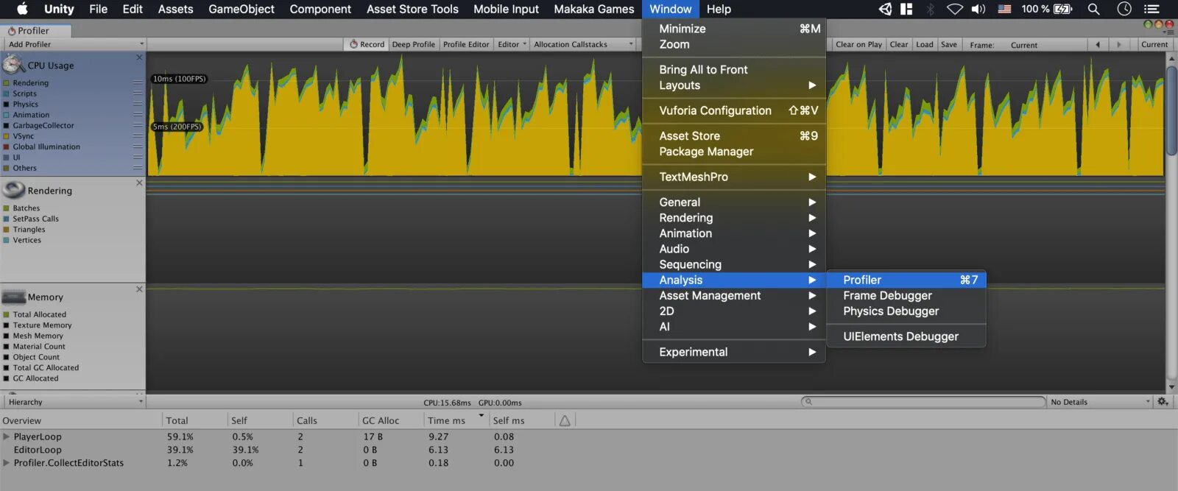The height and width of the screenshot is (491, 1178).
Task: Click the Time Machine clock icon
Action: pos(1124,9)
